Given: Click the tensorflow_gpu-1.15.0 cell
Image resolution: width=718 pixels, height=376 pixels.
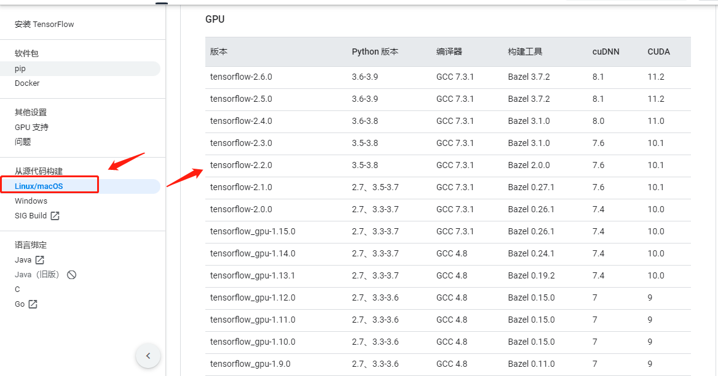Looking at the screenshot, I should pos(253,231).
